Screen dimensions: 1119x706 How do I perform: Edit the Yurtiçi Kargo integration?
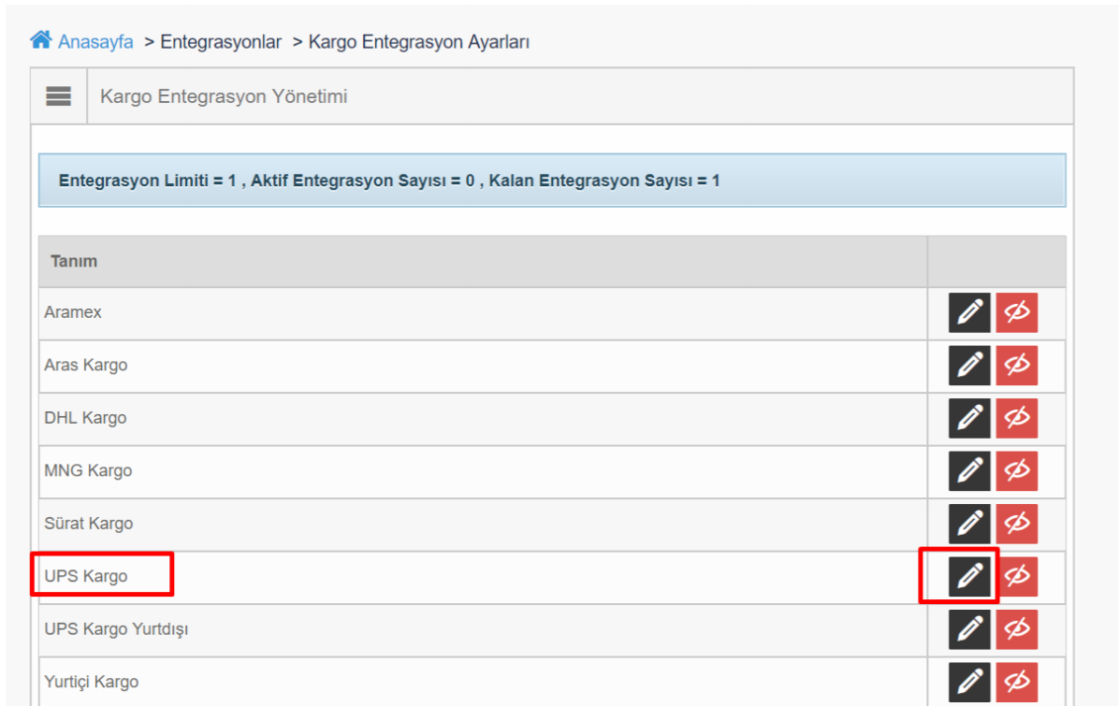pyautogui.click(x=969, y=682)
